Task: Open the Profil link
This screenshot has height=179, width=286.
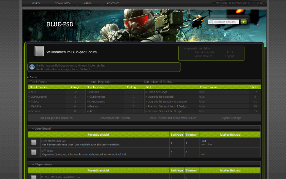Action: click(x=230, y=52)
